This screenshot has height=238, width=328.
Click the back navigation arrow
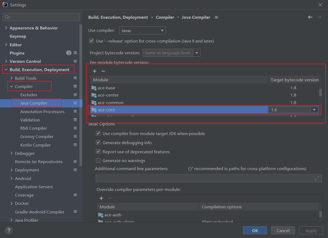click(x=310, y=17)
